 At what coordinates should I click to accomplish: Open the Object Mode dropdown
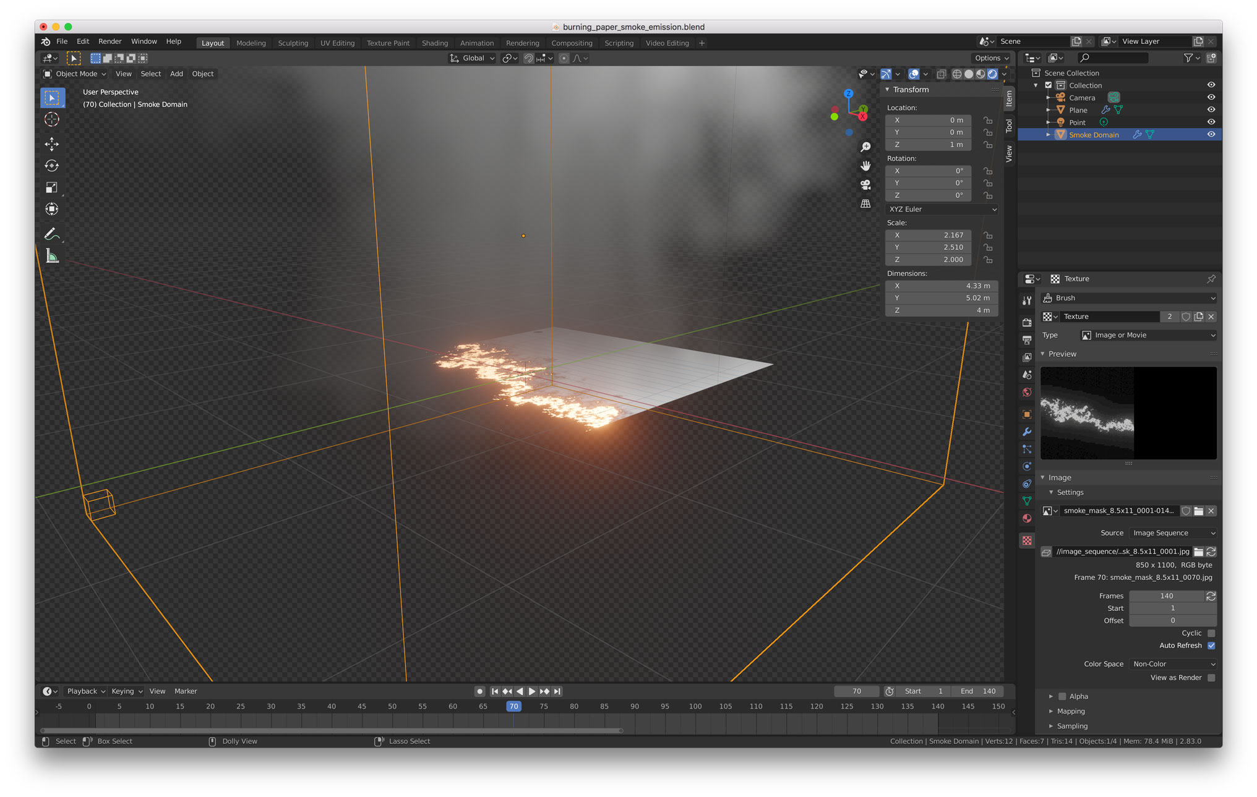pyautogui.click(x=74, y=74)
